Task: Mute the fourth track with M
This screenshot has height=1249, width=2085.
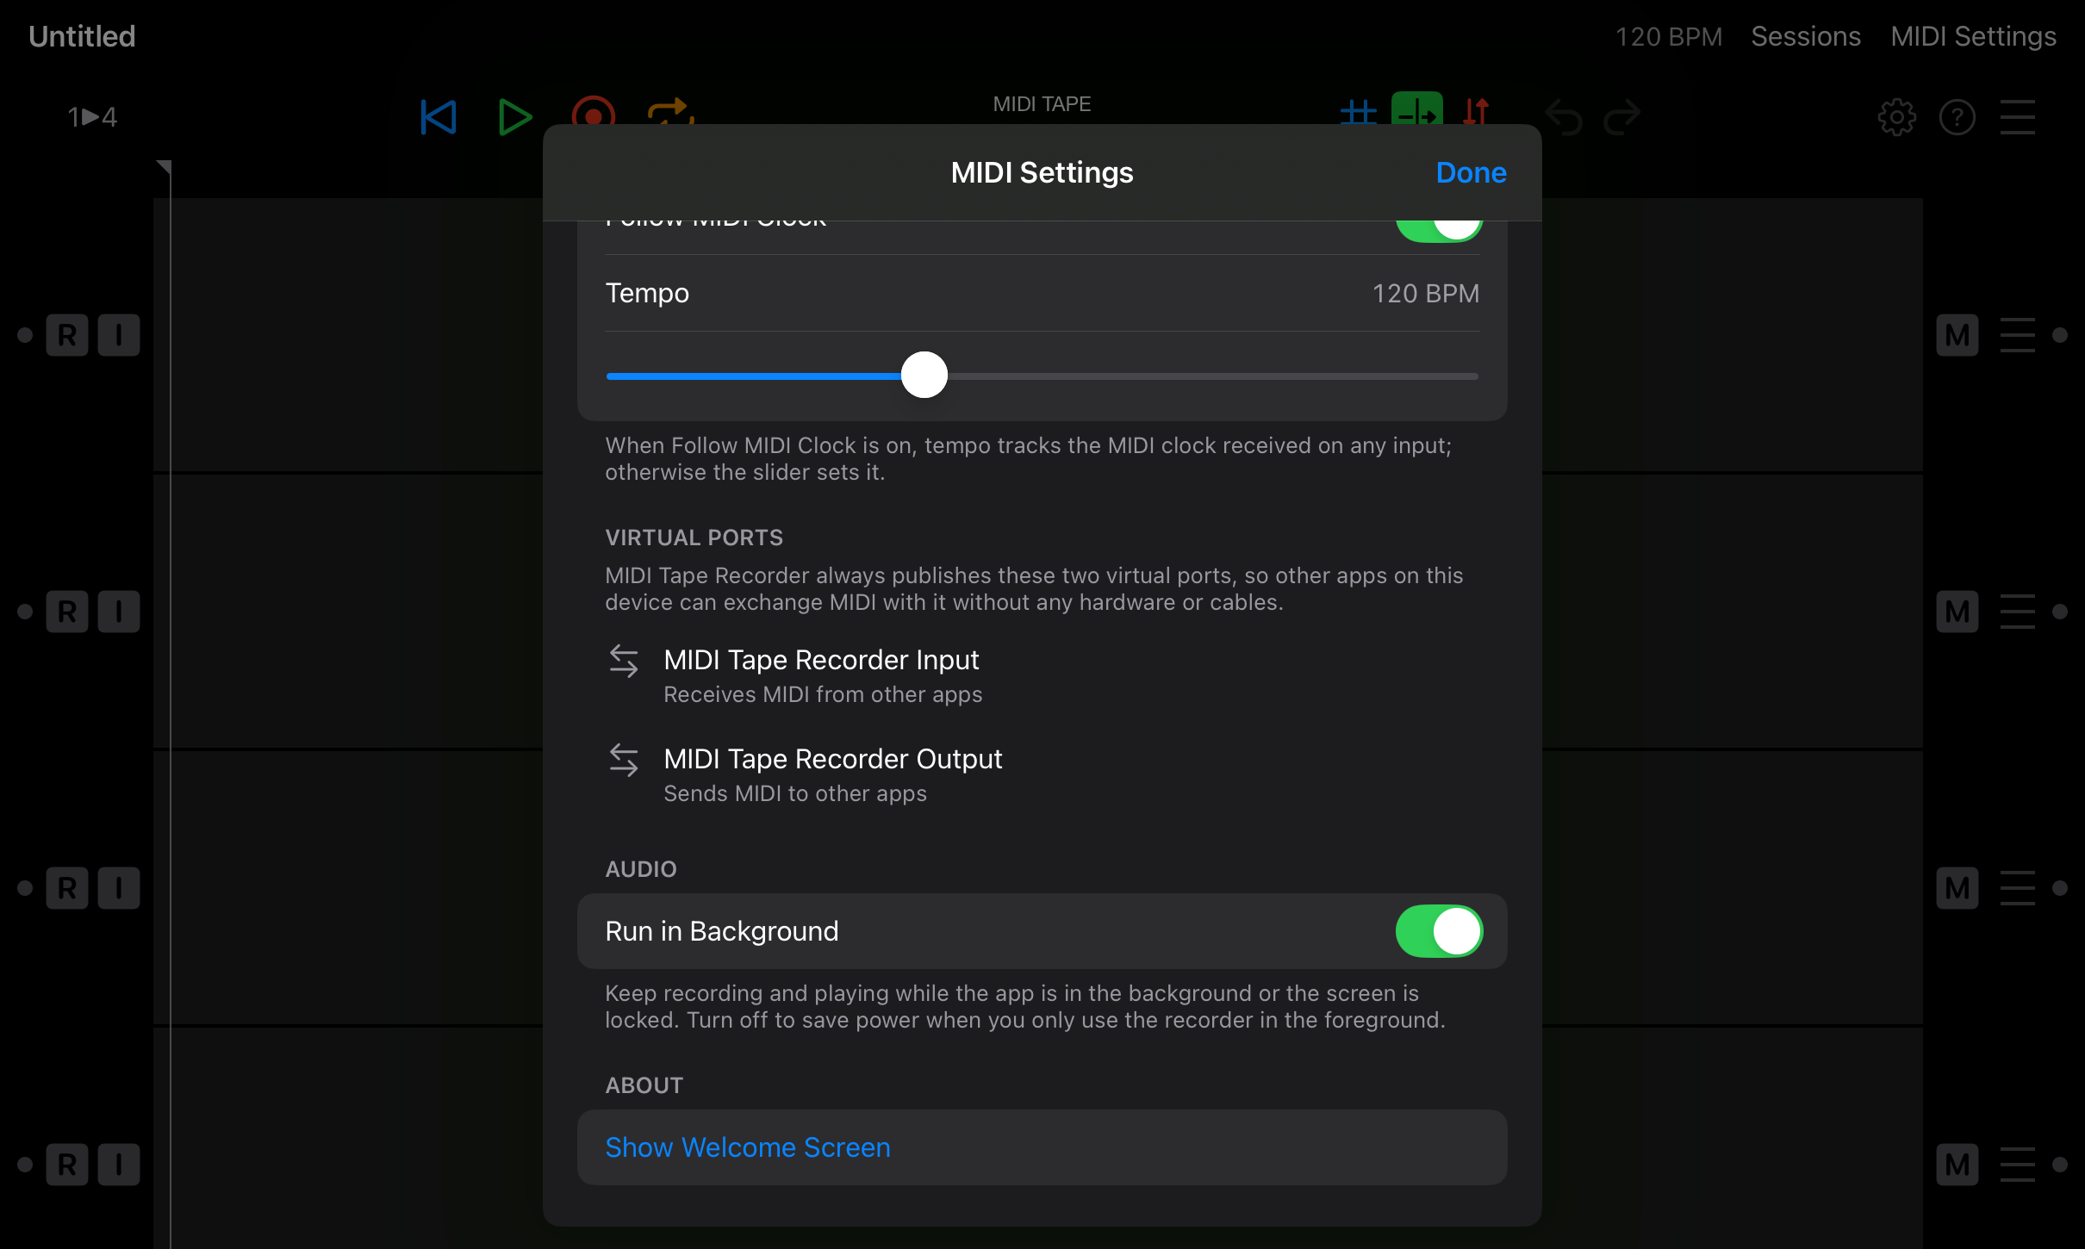Action: point(1957,1165)
